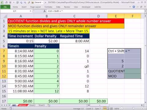The width and height of the screenshot is (147, 110).
Task: Select row 16 header
Action: 4,96
